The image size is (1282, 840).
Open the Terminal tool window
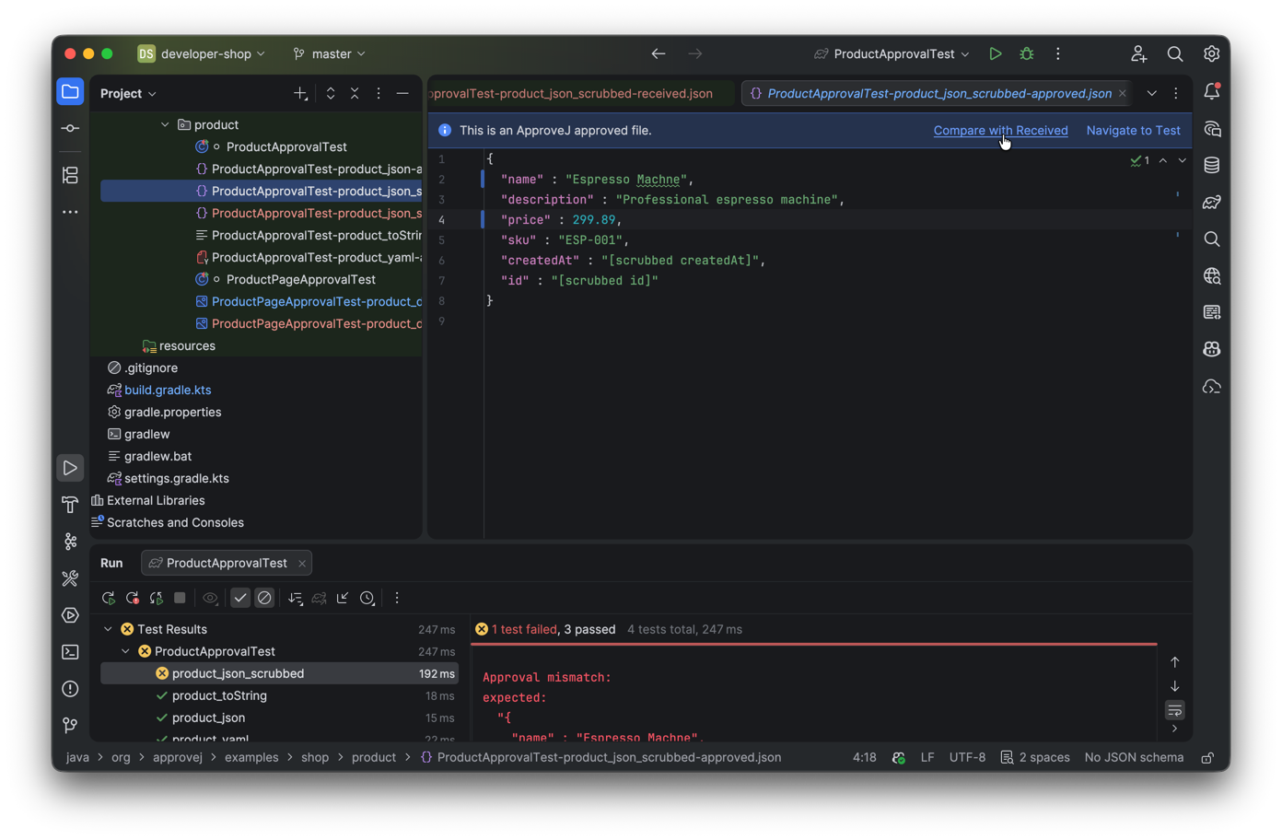pyautogui.click(x=70, y=651)
